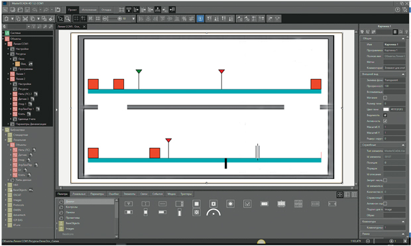Viewport: 411px width, 246px height.
Task: Click the search magnifier in tree toolbar
Action: coord(39,27)
